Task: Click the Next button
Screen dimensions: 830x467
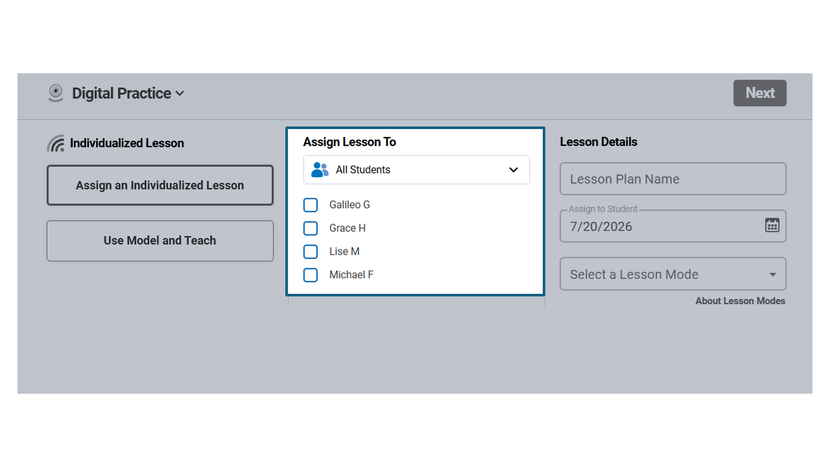Action: (760, 93)
